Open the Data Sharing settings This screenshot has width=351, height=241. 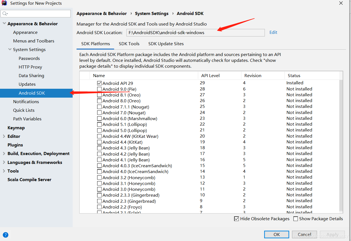pyautogui.click(x=31, y=75)
